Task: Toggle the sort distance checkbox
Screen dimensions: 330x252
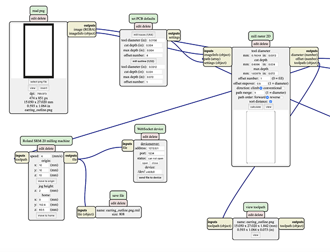Action: 271,101
